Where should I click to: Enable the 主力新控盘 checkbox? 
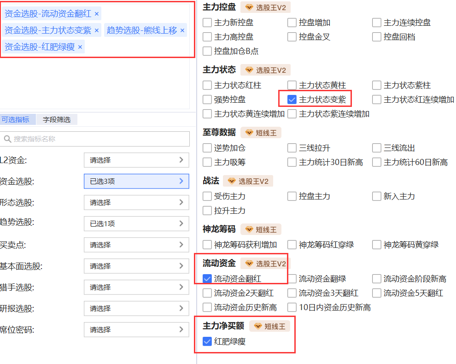point(207,23)
